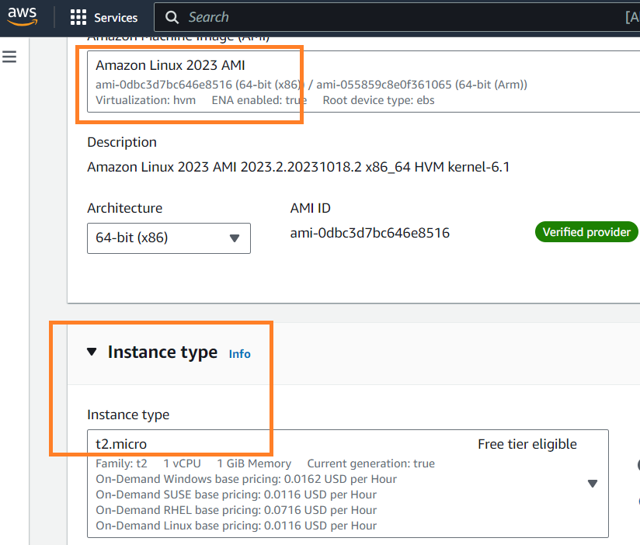
Task: Open the left navigation hamburger menu
Action: (9, 56)
